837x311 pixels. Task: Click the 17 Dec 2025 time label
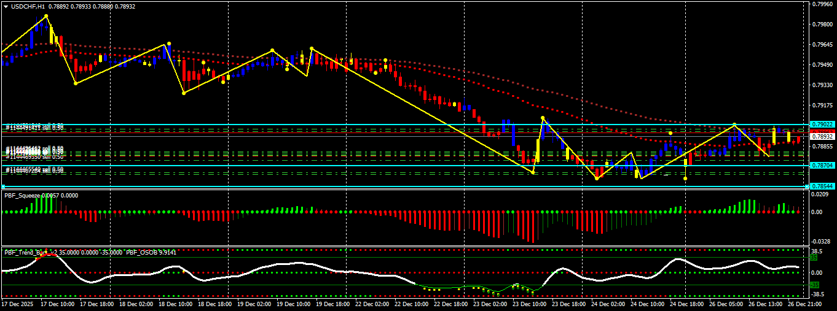[17, 304]
